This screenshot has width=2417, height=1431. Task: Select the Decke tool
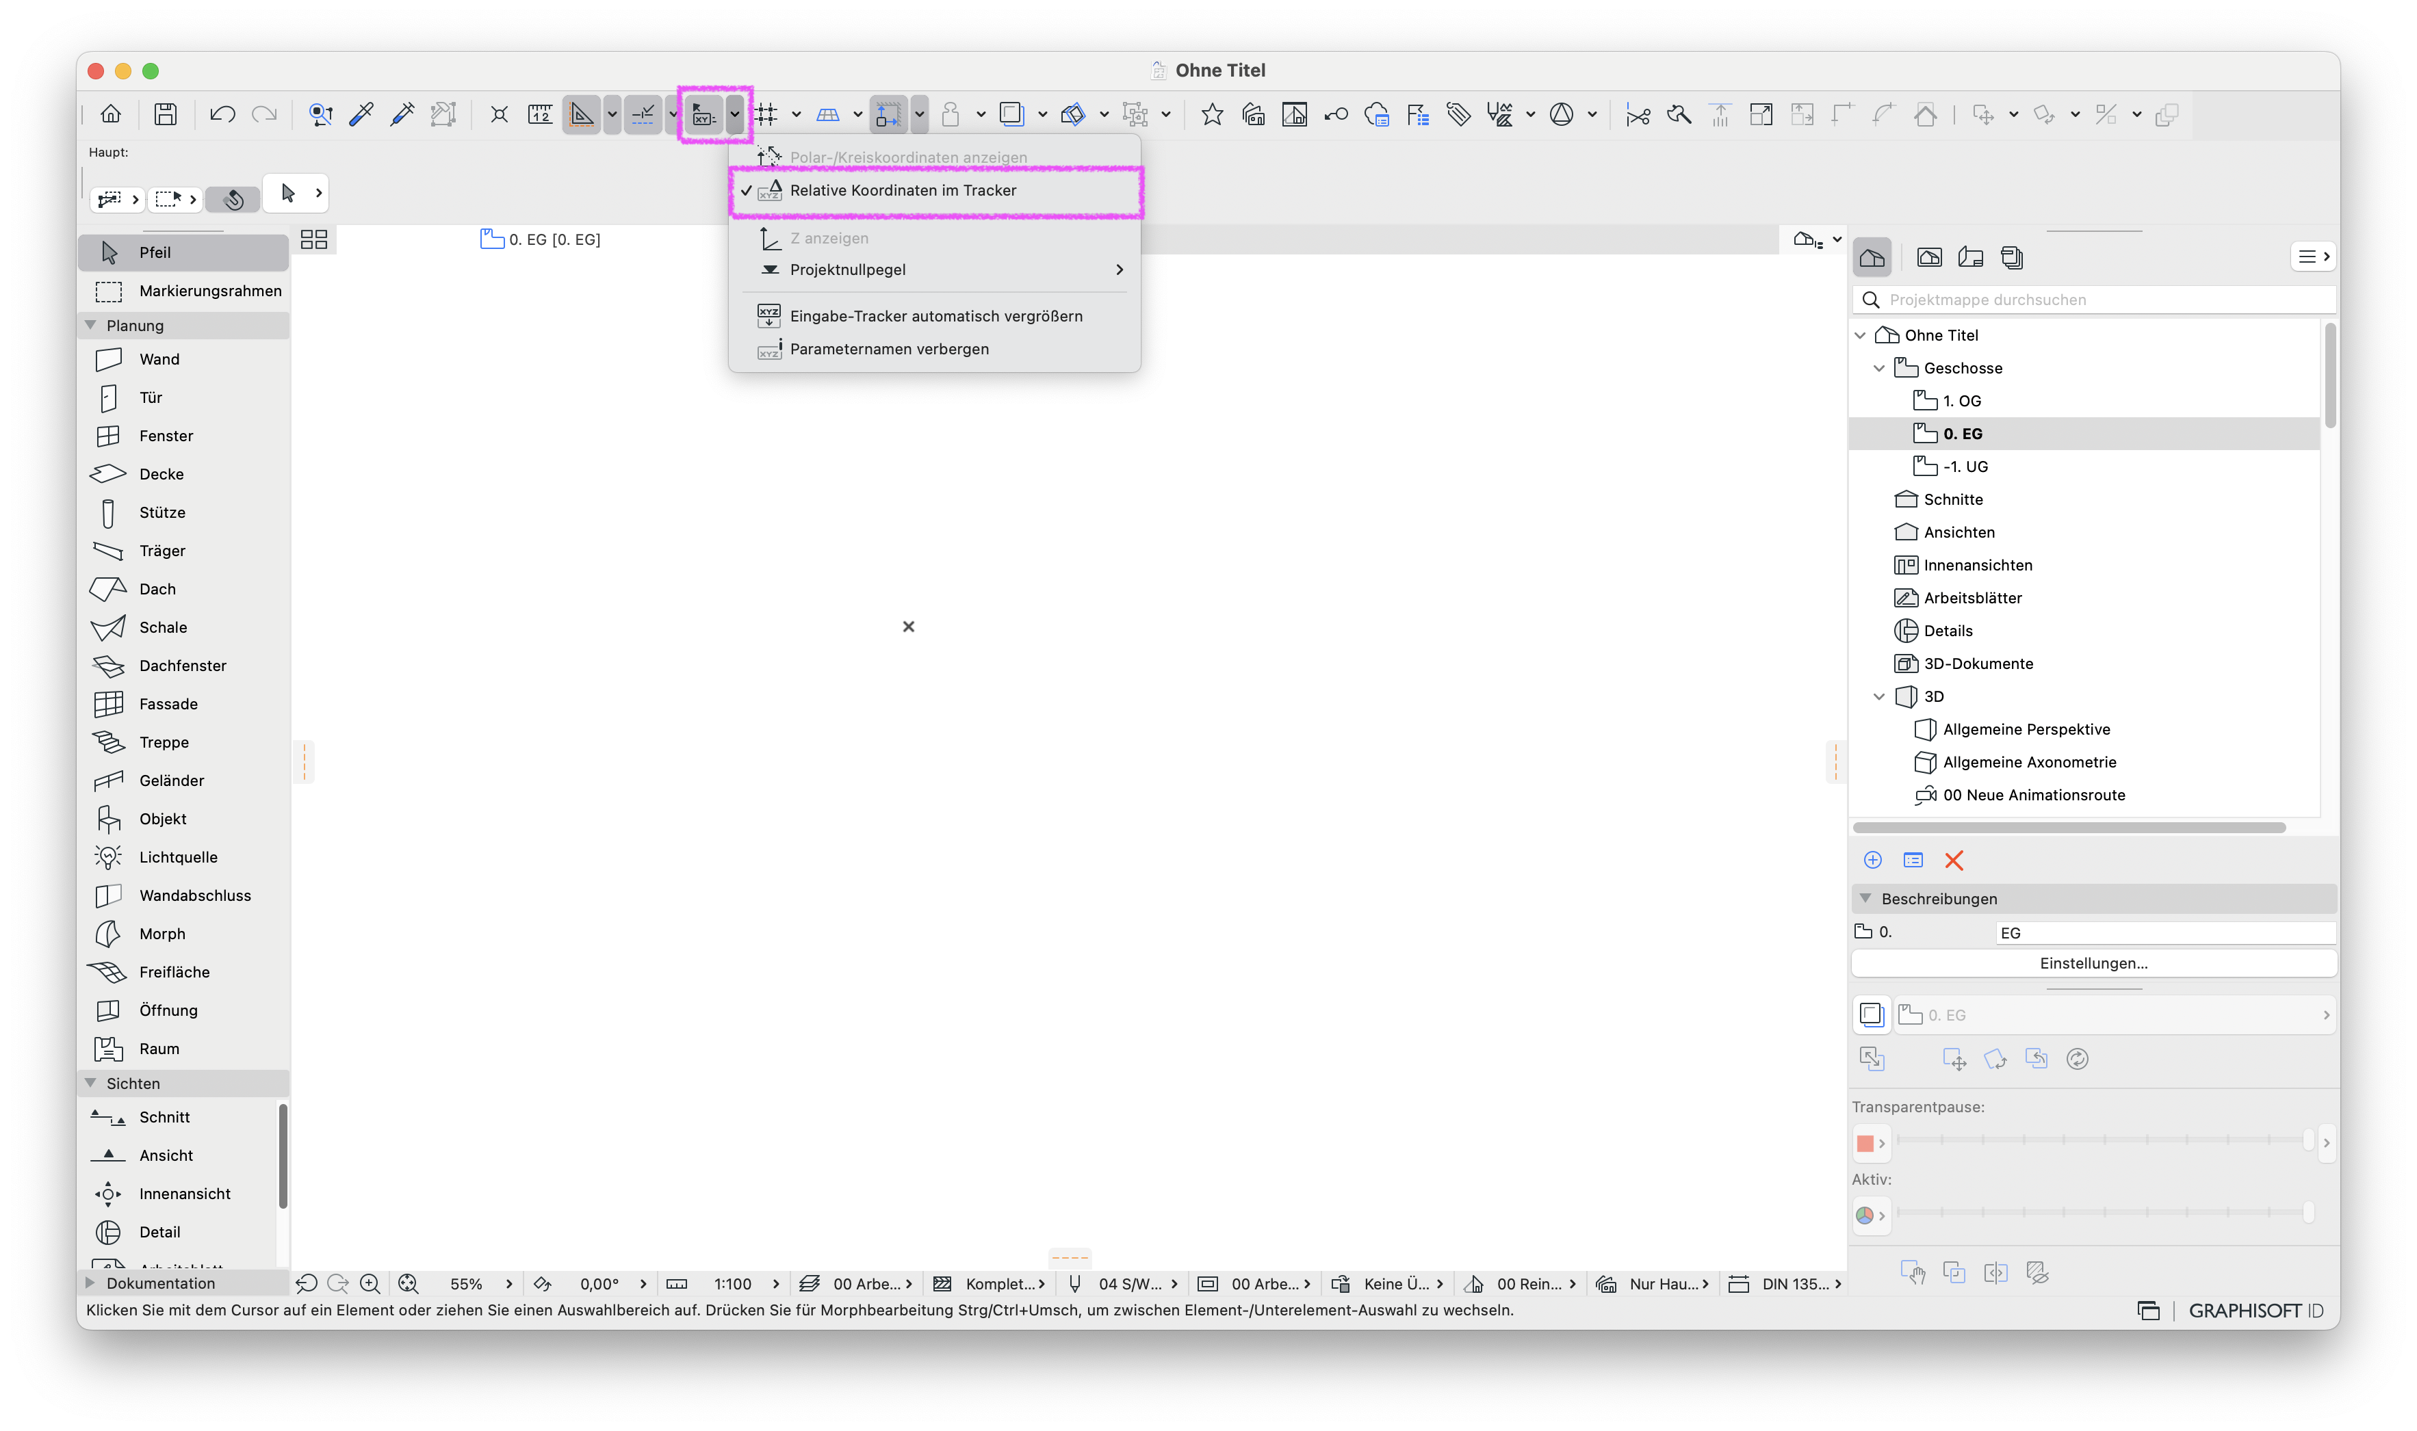pyautogui.click(x=183, y=475)
